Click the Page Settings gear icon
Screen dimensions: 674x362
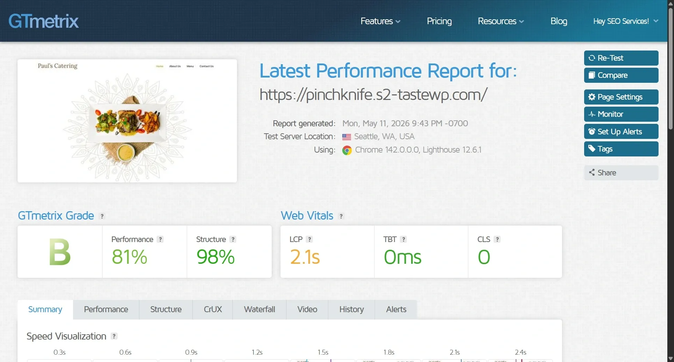click(x=592, y=97)
